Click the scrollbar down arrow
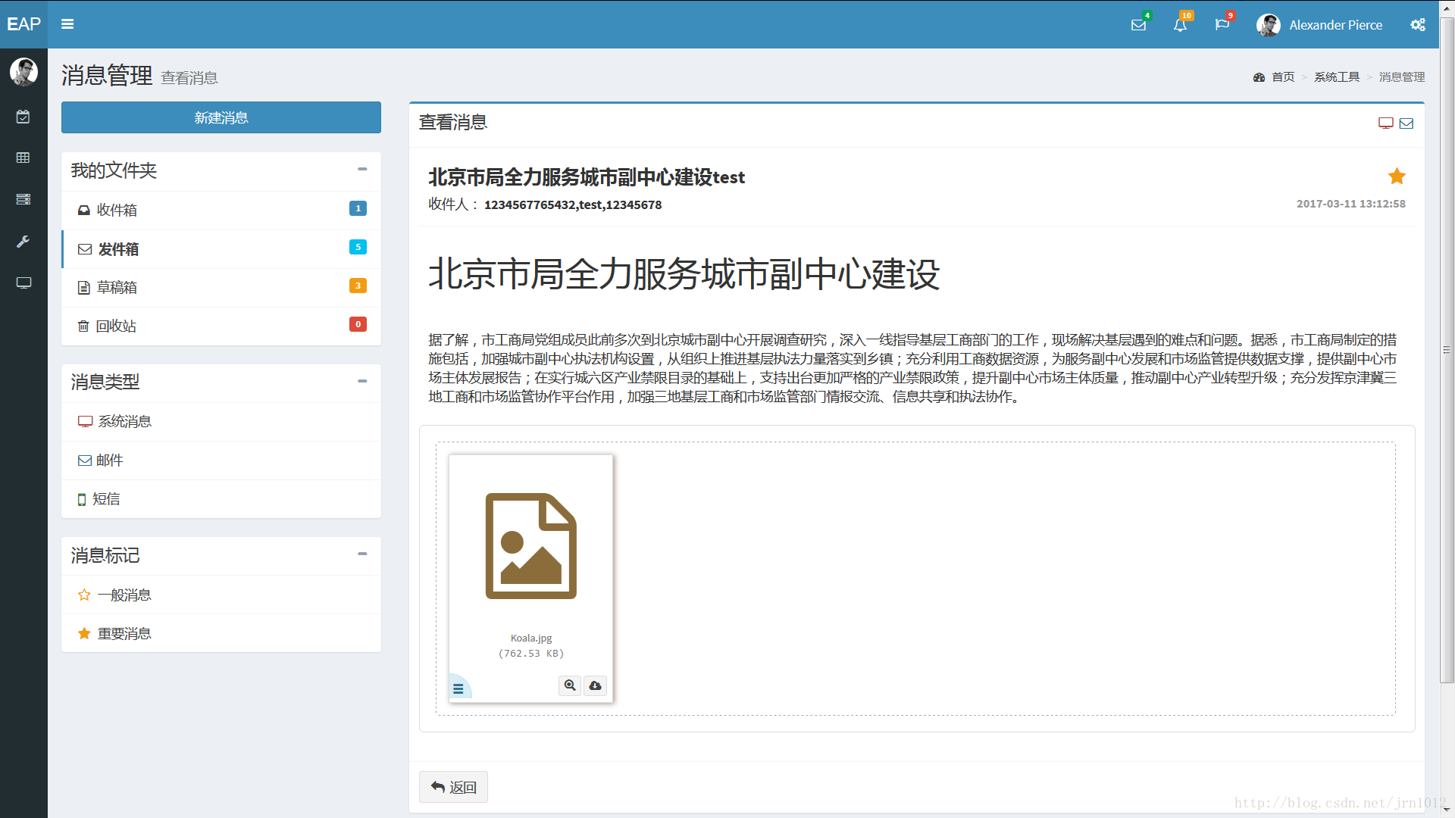 pos(1447,810)
